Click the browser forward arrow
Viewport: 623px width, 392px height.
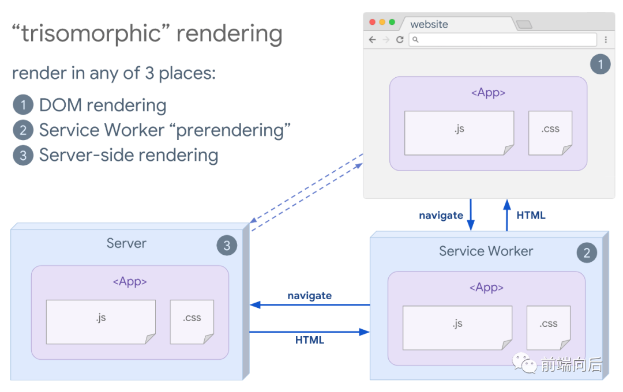pos(386,40)
